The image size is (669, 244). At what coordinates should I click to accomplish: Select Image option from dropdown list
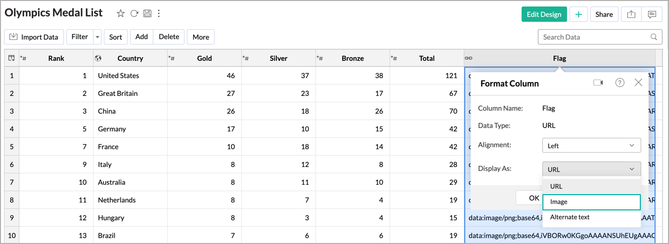click(x=591, y=202)
